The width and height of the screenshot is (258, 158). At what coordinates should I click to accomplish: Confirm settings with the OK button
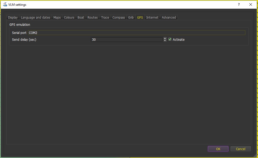point(218,149)
